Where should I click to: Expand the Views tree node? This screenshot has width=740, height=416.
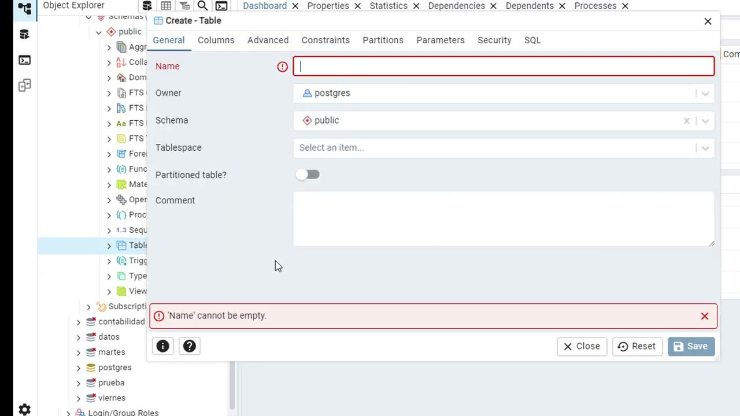pyautogui.click(x=109, y=291)
